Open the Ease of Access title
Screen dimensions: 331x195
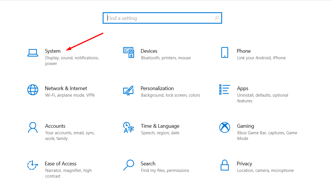click(61, 164)
